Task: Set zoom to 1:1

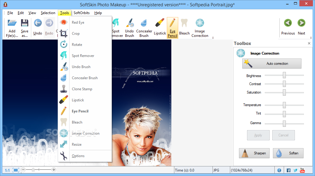Action: [7, 170]
